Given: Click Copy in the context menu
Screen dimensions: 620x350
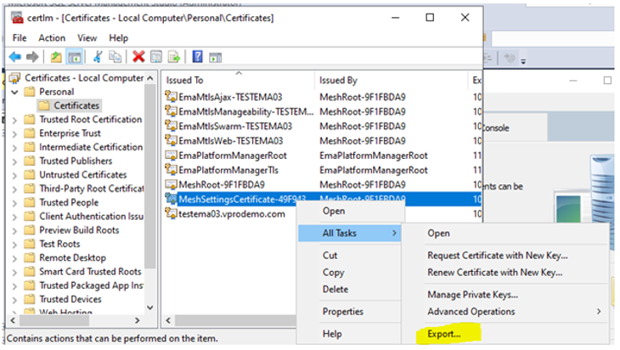Looking at the screenshot, I should click(333, 273).
